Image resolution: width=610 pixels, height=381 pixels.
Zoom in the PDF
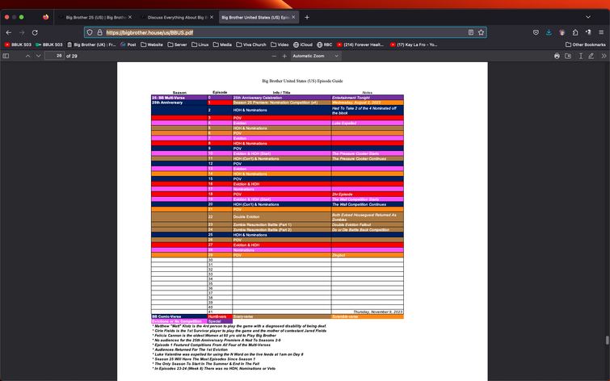284,56
